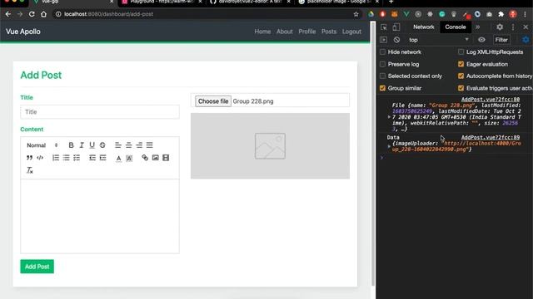Open the editor background color picker
Screen dimensions: 533x299
129,158
